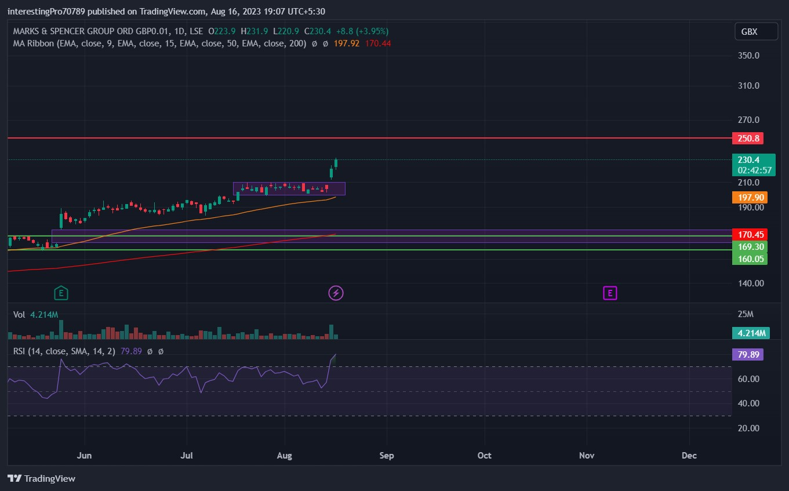This screenshot has width=789, height=491.
Task: Click the Sep label on time axis
Action: click(387, 455)
